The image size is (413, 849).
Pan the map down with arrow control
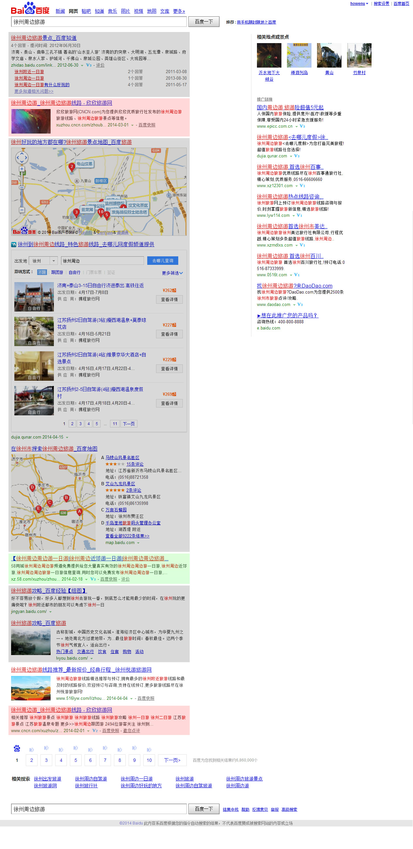pyautogui.click(x=22, y=162)
